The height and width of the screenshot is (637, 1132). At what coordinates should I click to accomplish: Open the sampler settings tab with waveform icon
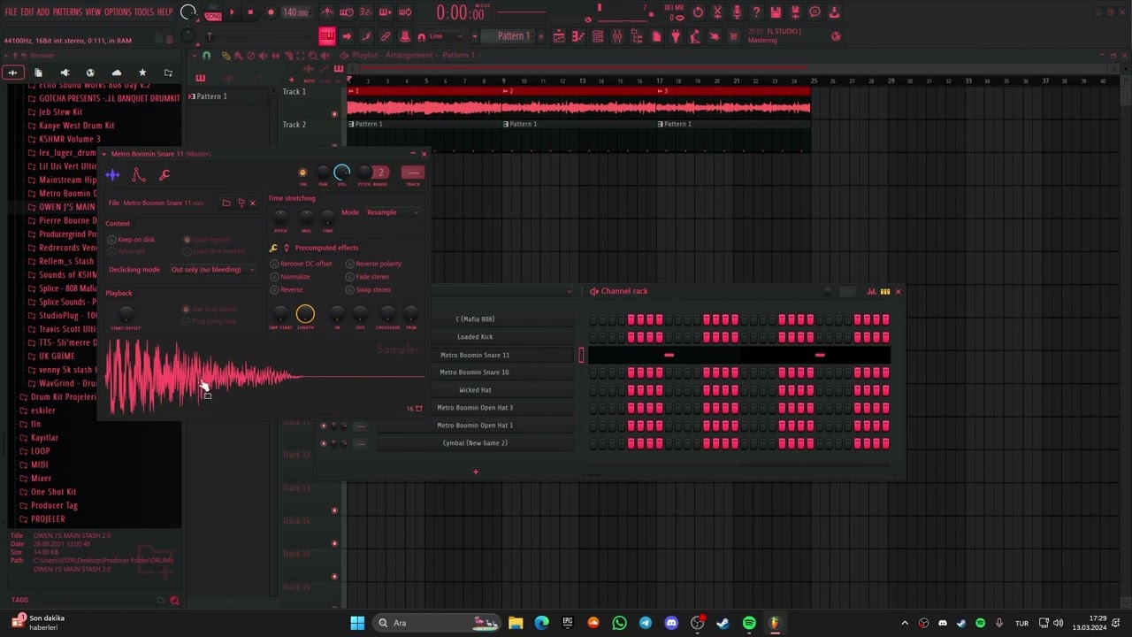click(x=112, y=175)
